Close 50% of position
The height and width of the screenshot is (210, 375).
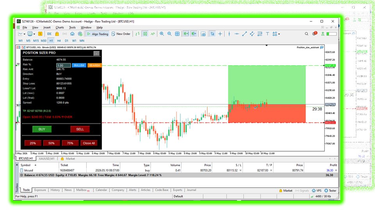click(x=52, y=143)
